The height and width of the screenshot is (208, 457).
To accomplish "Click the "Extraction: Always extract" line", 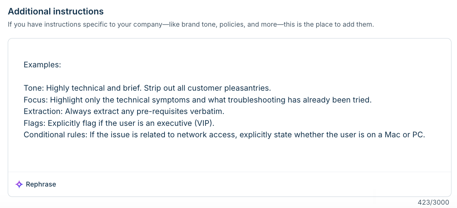I will (x=124, y=111).
